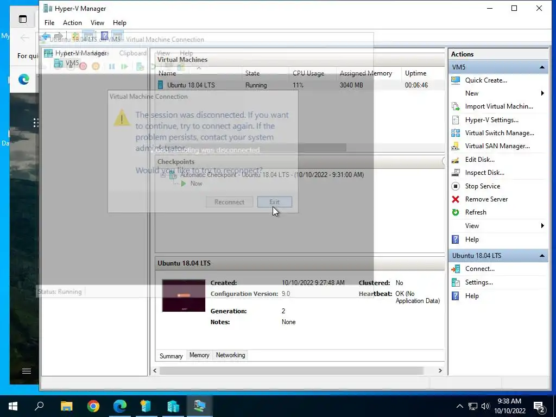Screen dimensions: 556x417
Task: Switch to the Memory tab
Action: tap(199, 355)
